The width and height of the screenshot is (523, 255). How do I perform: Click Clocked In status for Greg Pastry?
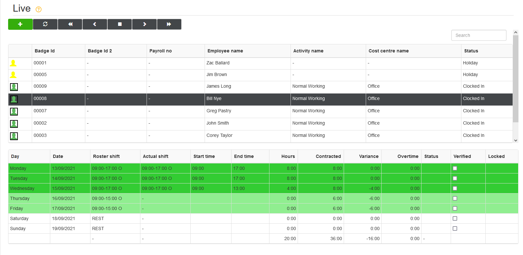click(474, 111)
